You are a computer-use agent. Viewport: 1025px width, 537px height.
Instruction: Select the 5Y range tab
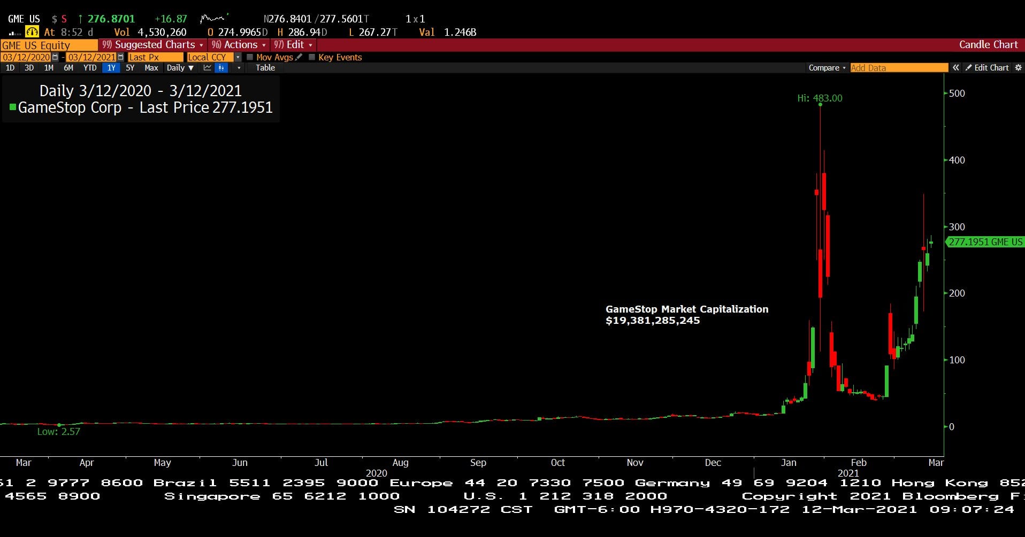[x=130, y=68]
